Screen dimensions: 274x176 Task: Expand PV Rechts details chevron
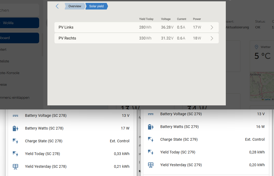pos(212,38)
